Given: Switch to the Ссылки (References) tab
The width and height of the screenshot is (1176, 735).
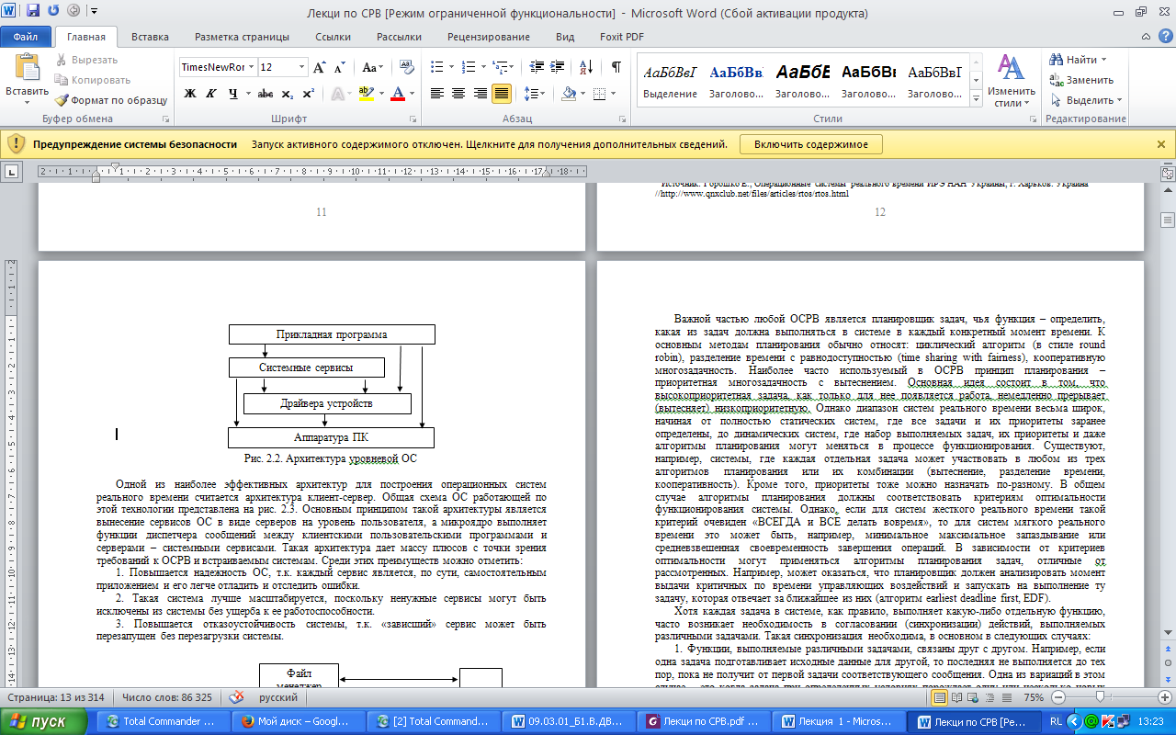Looking at the screenshot, I should click(333, 37).
